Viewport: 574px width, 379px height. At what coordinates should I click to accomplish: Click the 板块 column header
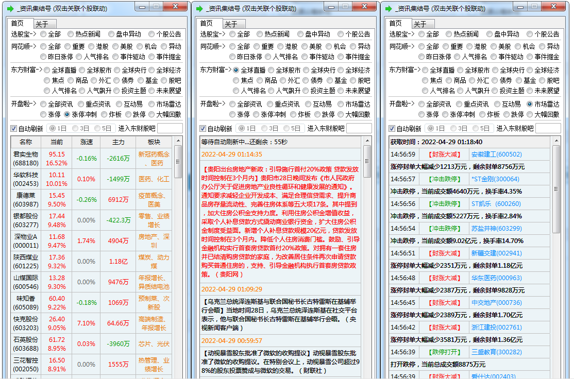[x=154, y=142]
